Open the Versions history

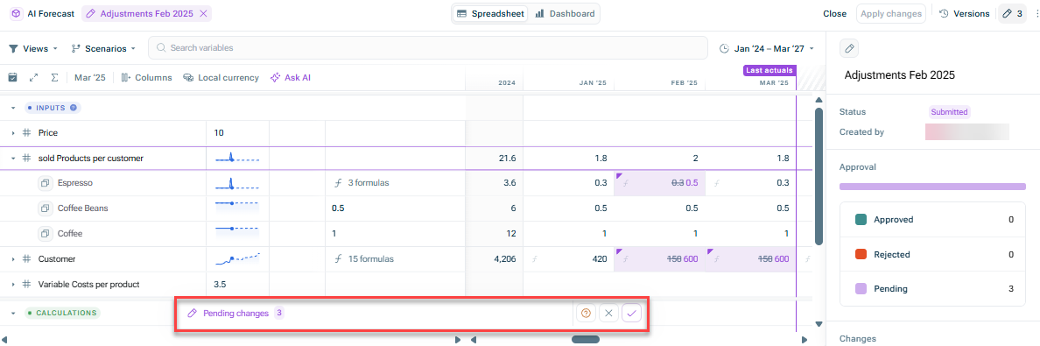click(x=965, y=13)
